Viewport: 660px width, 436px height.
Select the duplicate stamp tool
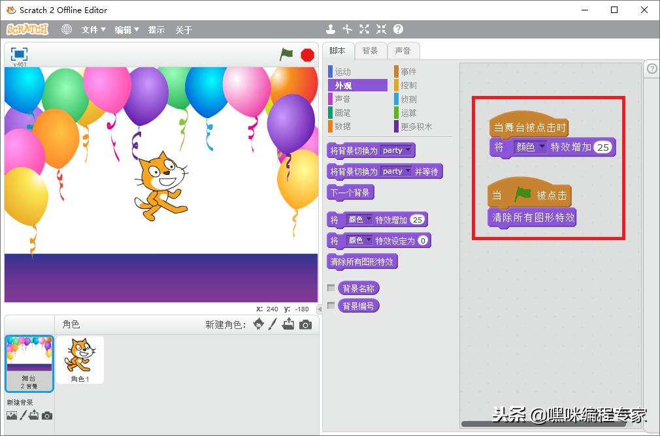tap(330, 29)
